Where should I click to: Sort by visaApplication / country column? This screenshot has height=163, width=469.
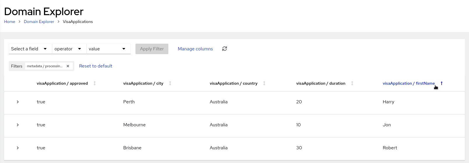click(264, 83)
